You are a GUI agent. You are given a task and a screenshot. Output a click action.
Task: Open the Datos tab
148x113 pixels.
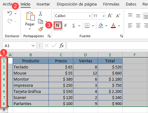[x=131, y=4]
